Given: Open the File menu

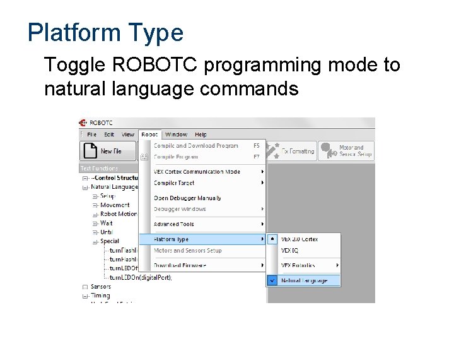Looking at the screenshot, I should (x=91, y=135).
